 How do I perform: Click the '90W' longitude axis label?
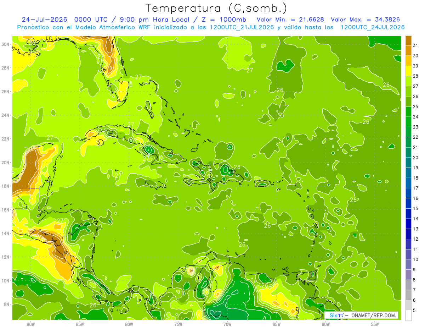pyautogui.click(x=30, y=324)
